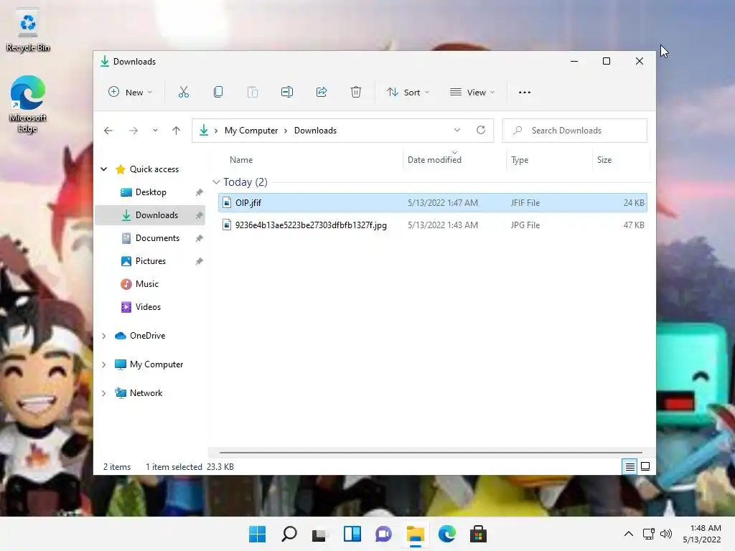
Task: Launch Edge from taskbar
Action: [x=446, y=534]
